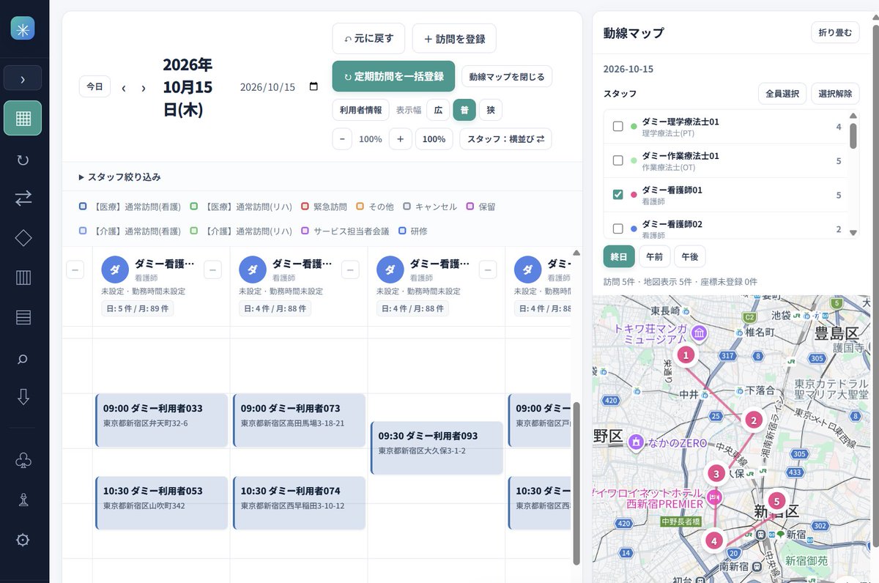Collapse the 動線マップ panel with 折り畳む
Viewport: 879px width, 583px height.
tap(835, 33)
